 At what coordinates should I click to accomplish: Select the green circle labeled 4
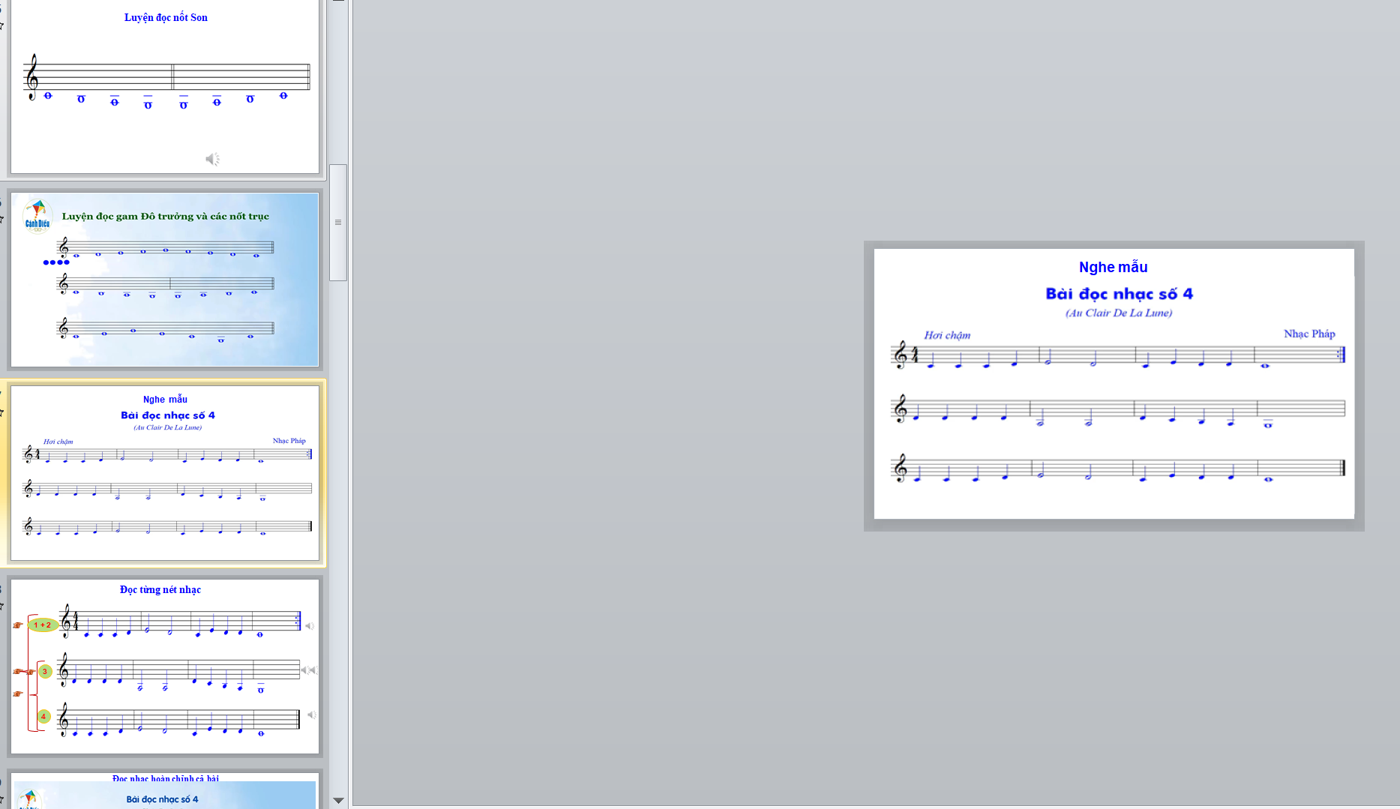tap(43, 717)
